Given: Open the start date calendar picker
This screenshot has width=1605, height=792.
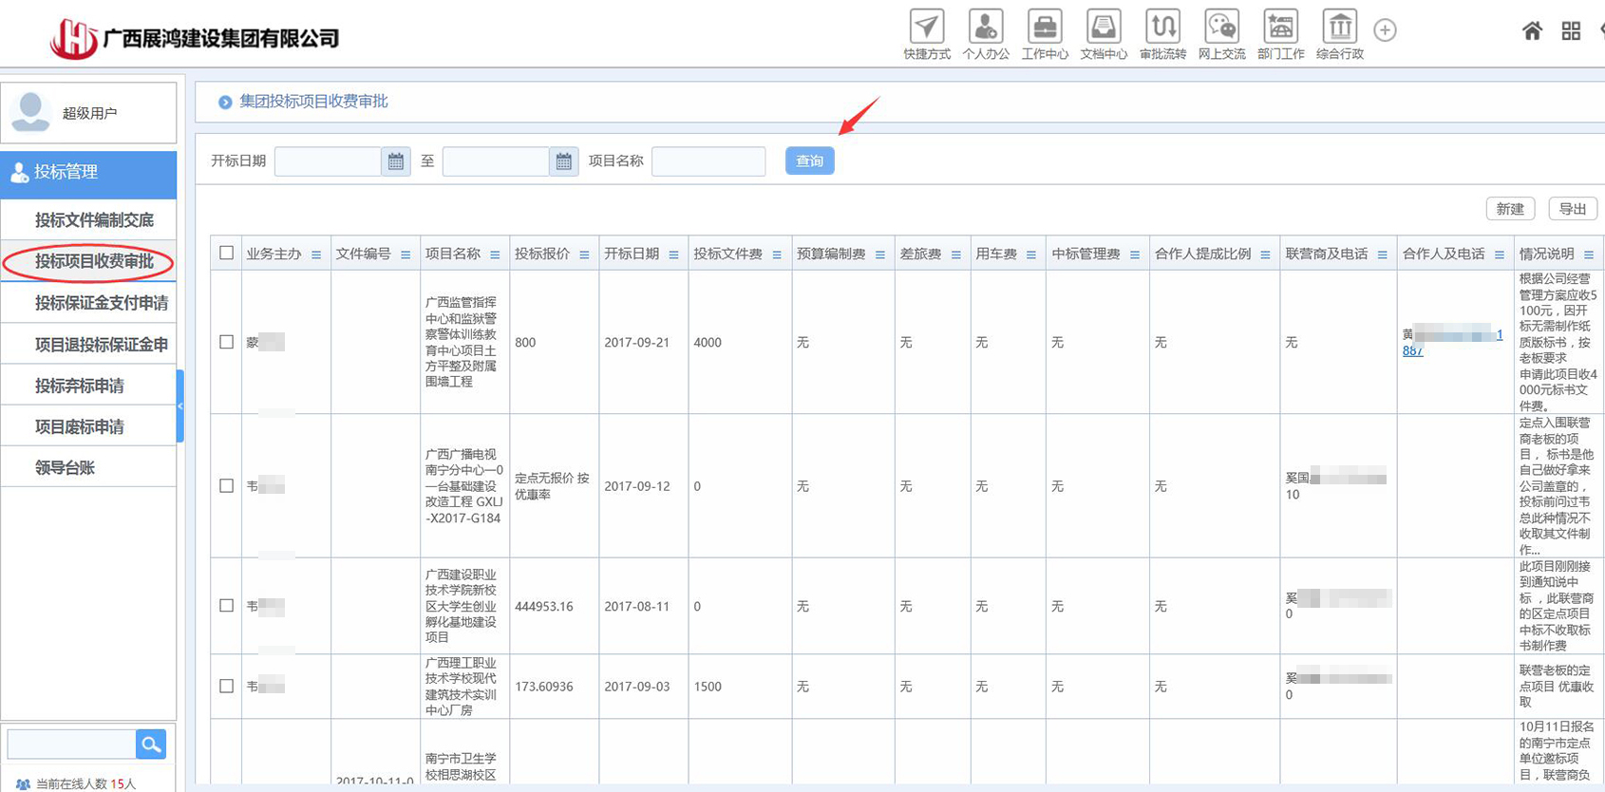Looking at the screenshot, I should pyautogui.click(x=396, y=161).
